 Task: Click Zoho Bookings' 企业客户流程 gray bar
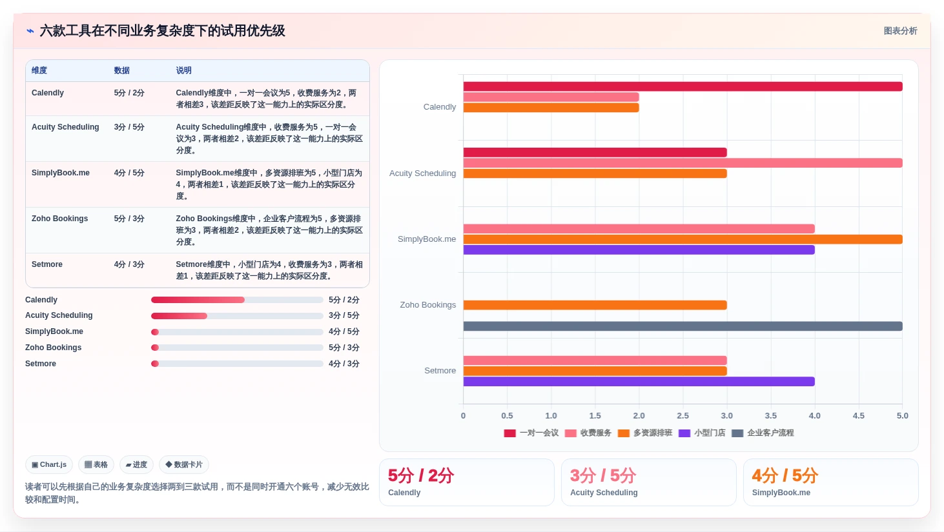coord(682,326)
